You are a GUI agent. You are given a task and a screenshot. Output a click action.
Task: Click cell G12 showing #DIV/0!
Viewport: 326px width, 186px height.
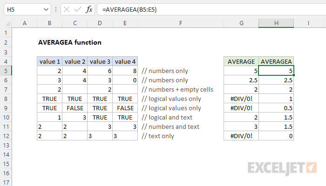click(241, 136)
